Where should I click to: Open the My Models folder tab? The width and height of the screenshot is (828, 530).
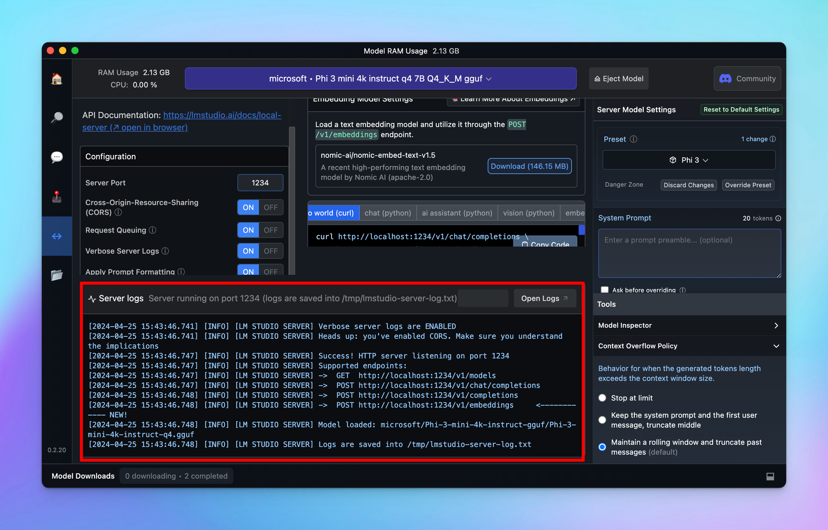point(57,275)
